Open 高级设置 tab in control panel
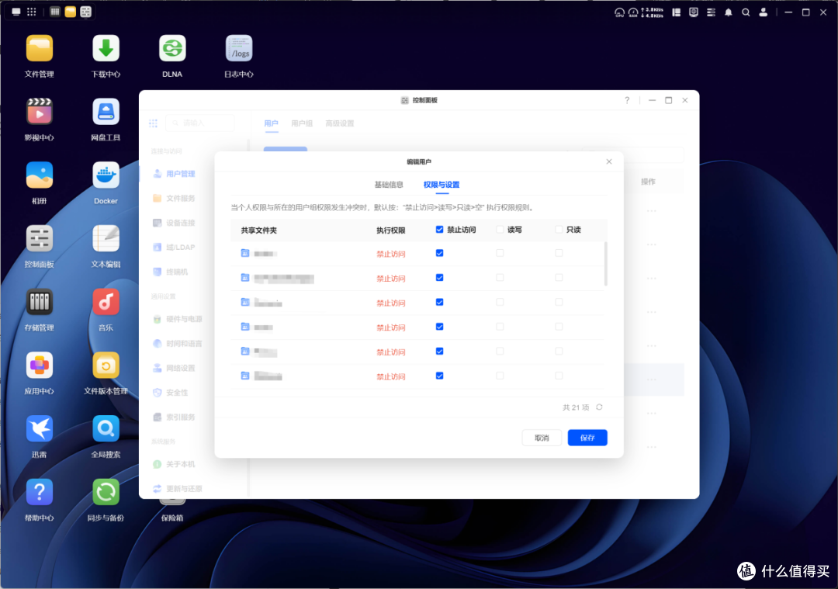This screenshot has height=589, width=838. 339,123
